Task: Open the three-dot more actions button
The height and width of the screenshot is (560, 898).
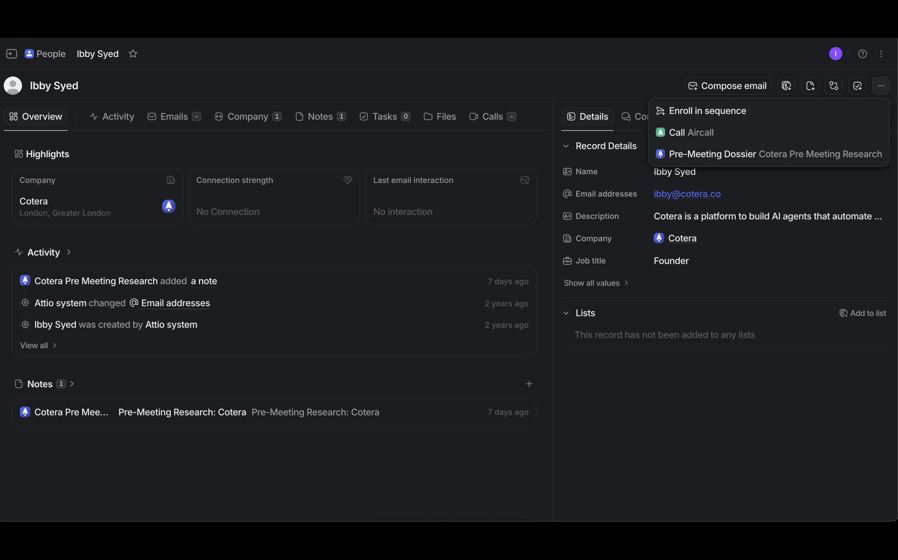Action: pos(881,86)
